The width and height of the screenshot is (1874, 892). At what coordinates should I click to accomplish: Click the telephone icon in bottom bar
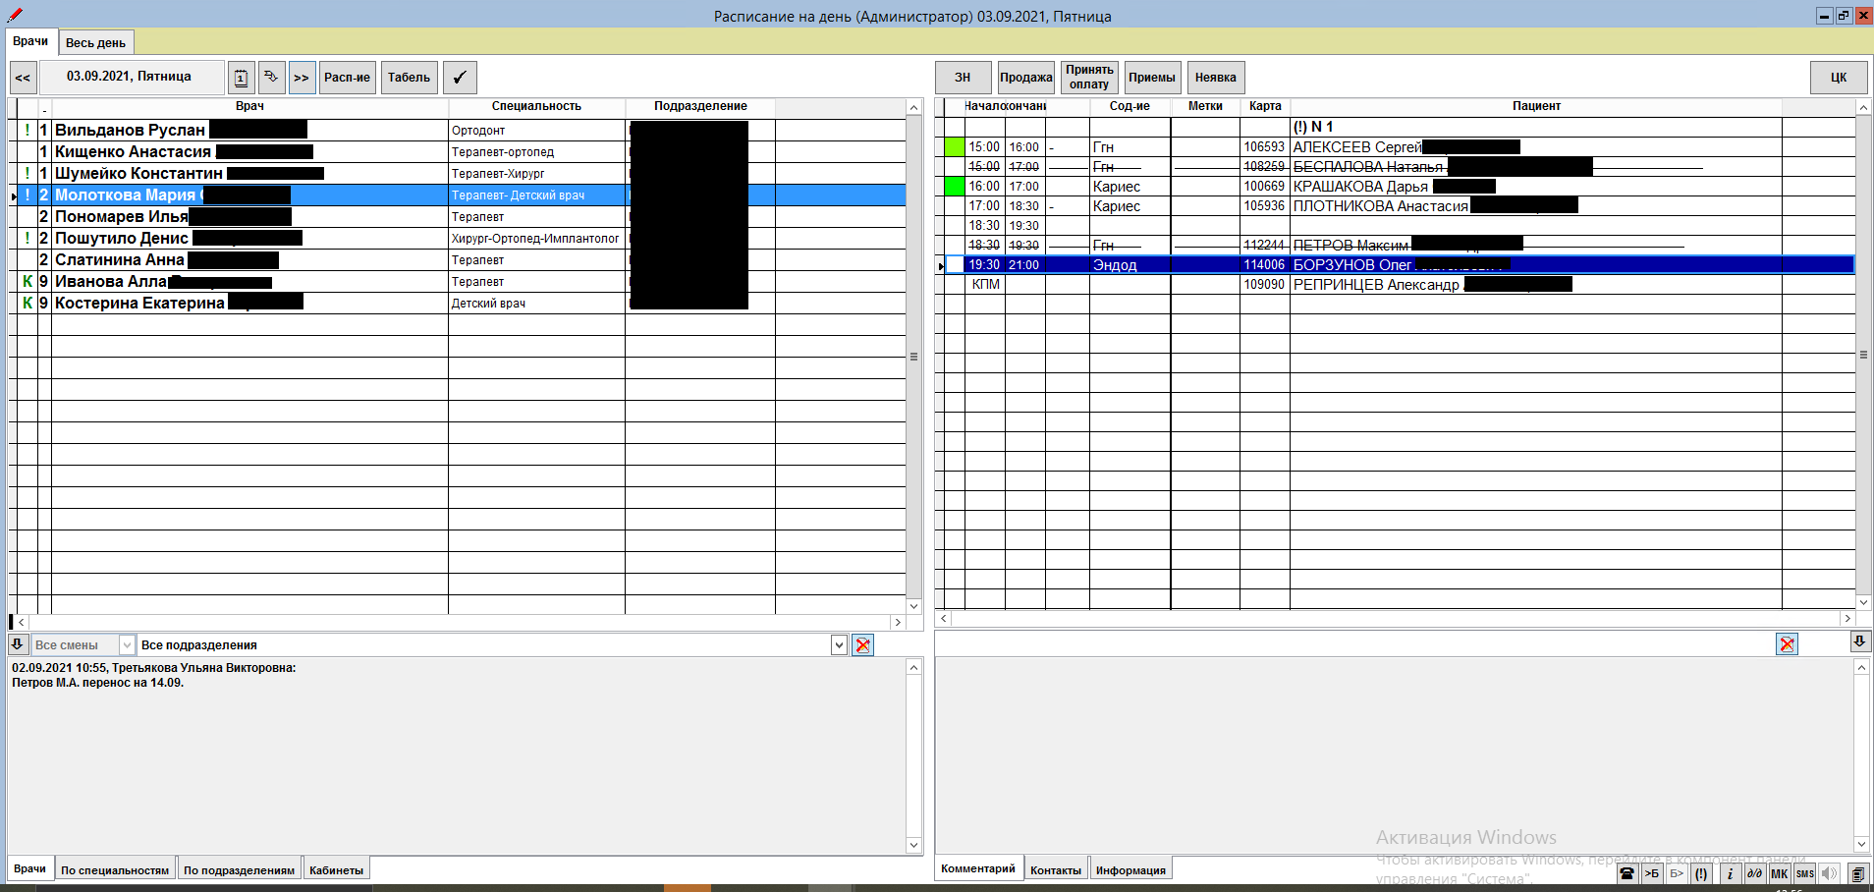coord(1626,873)
